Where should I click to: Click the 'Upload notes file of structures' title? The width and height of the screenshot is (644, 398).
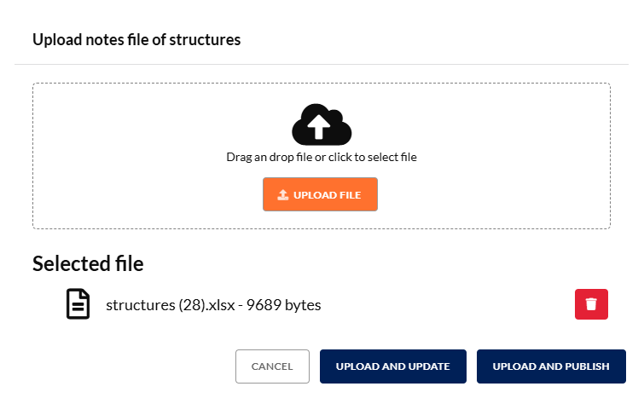[136, 39]
